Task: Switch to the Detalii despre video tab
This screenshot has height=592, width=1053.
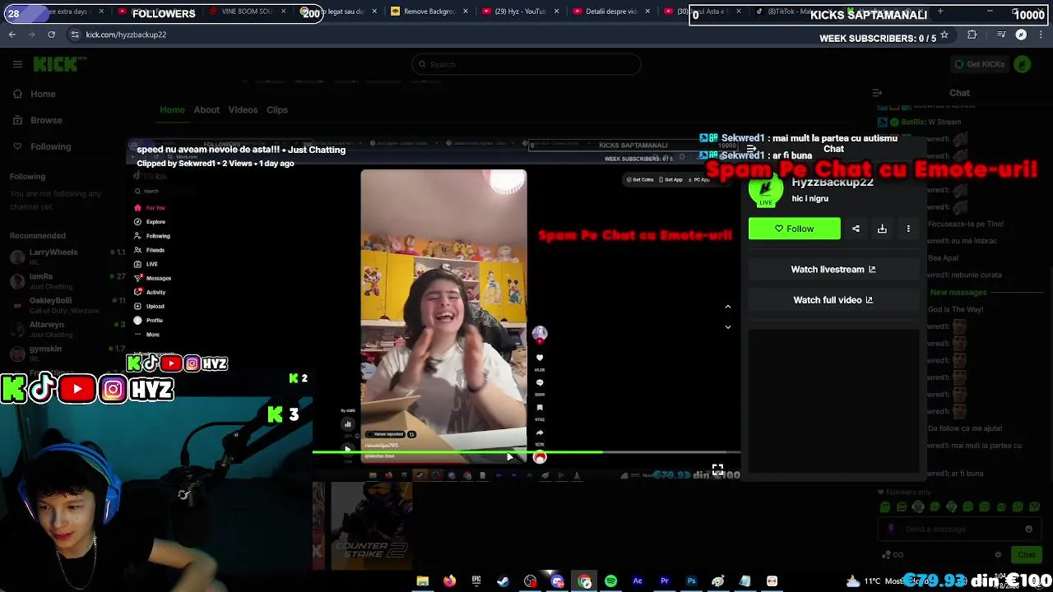Action: (610, 12)
